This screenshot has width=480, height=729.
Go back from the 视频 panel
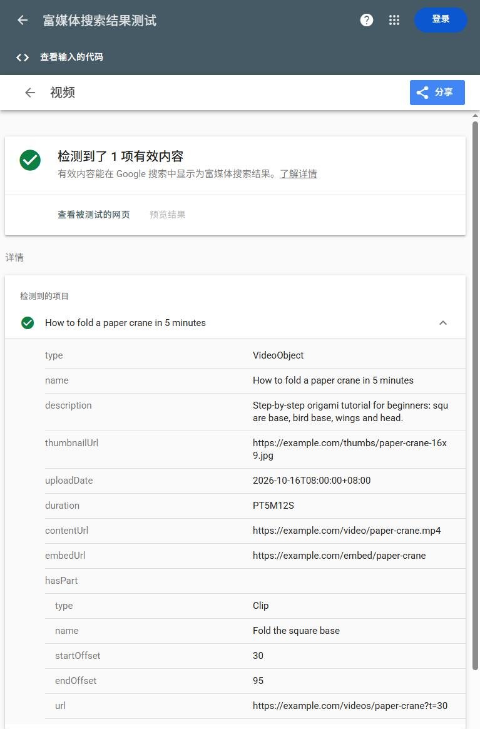30,93
